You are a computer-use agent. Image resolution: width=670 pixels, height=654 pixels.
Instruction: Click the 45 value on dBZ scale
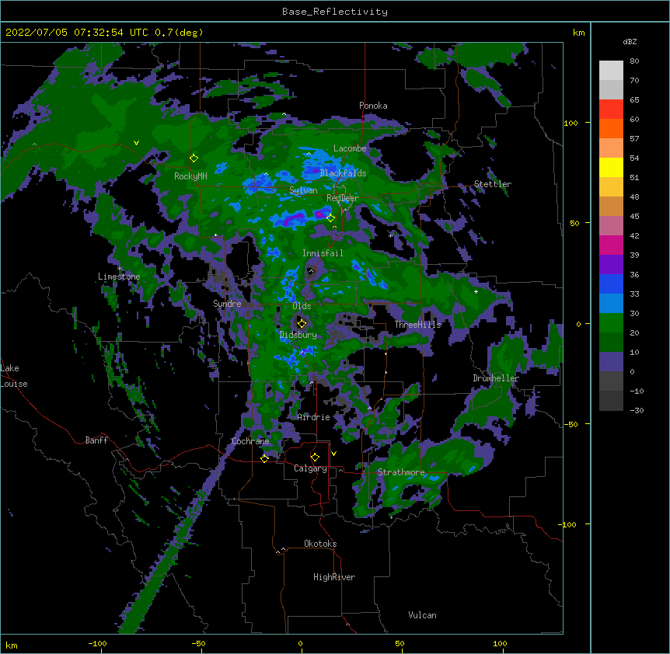click(634, 217)
